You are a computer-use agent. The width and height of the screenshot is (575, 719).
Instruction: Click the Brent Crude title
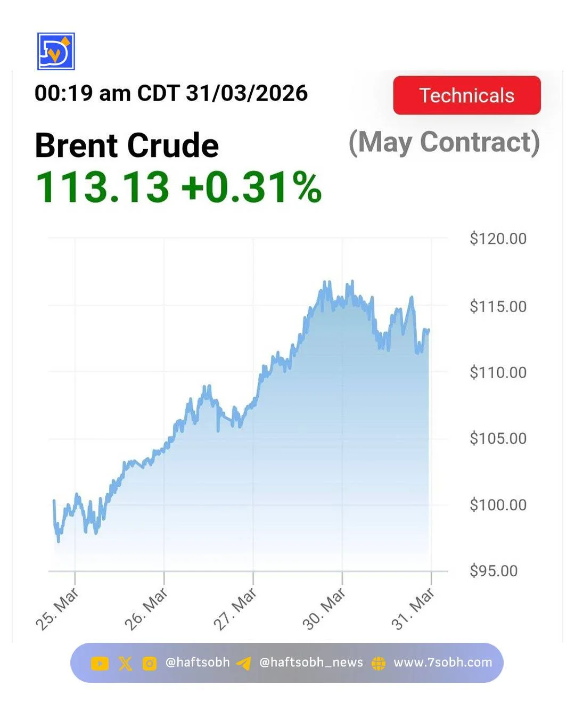pos(127,145)
